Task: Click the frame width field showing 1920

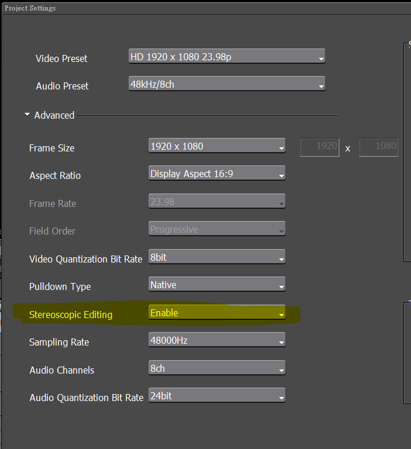Action: pyautogui.click(x=320, y=147)
